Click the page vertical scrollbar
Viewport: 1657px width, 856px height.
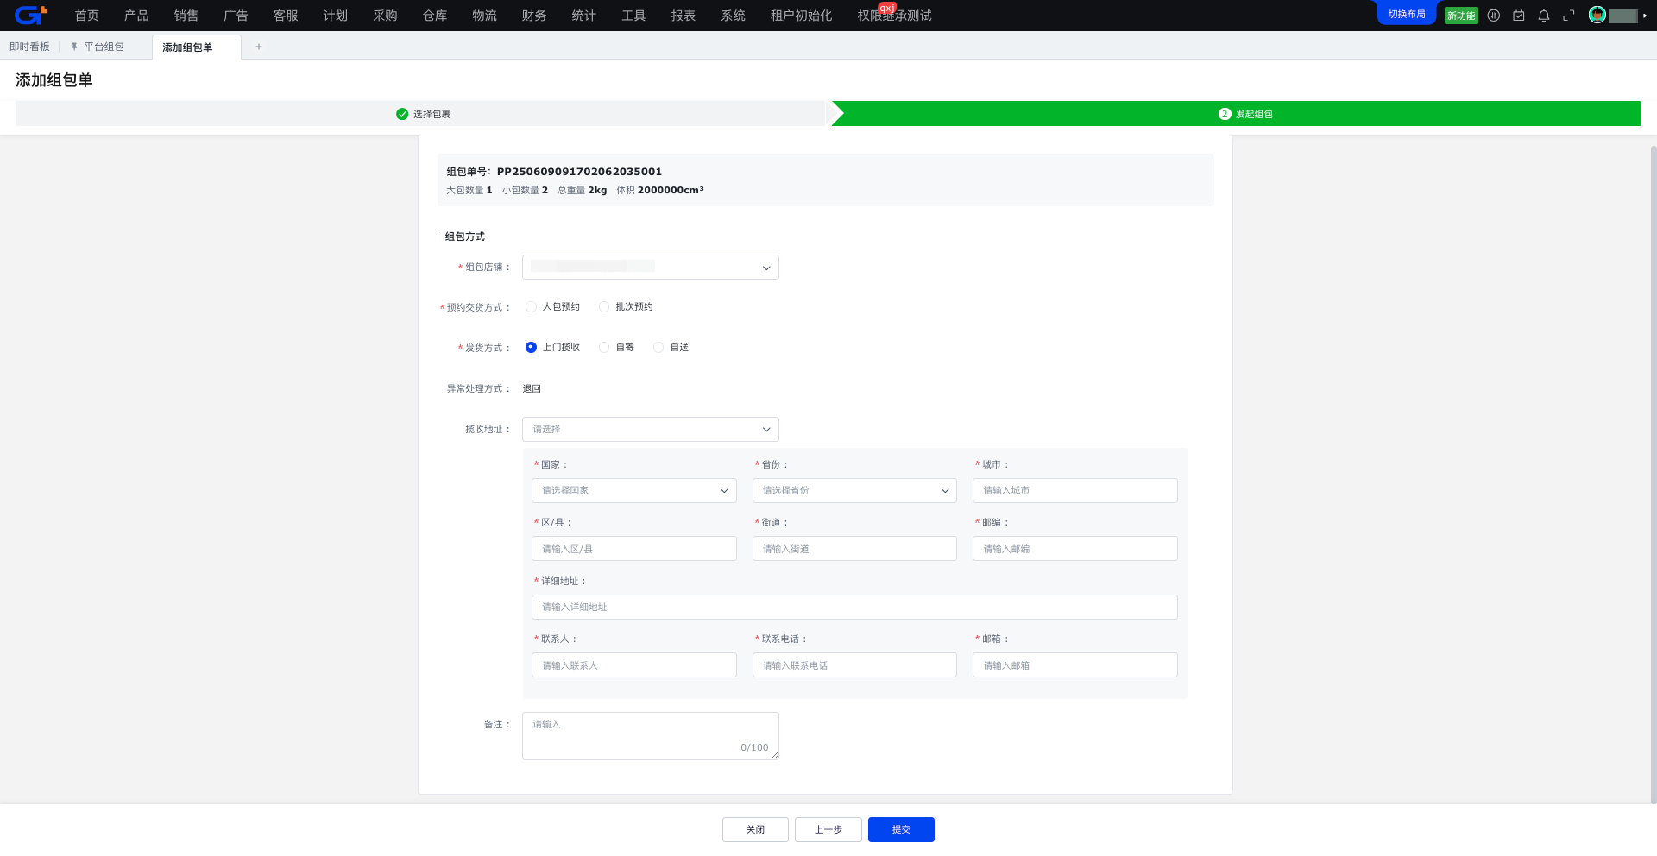(x=1654, y=475)
